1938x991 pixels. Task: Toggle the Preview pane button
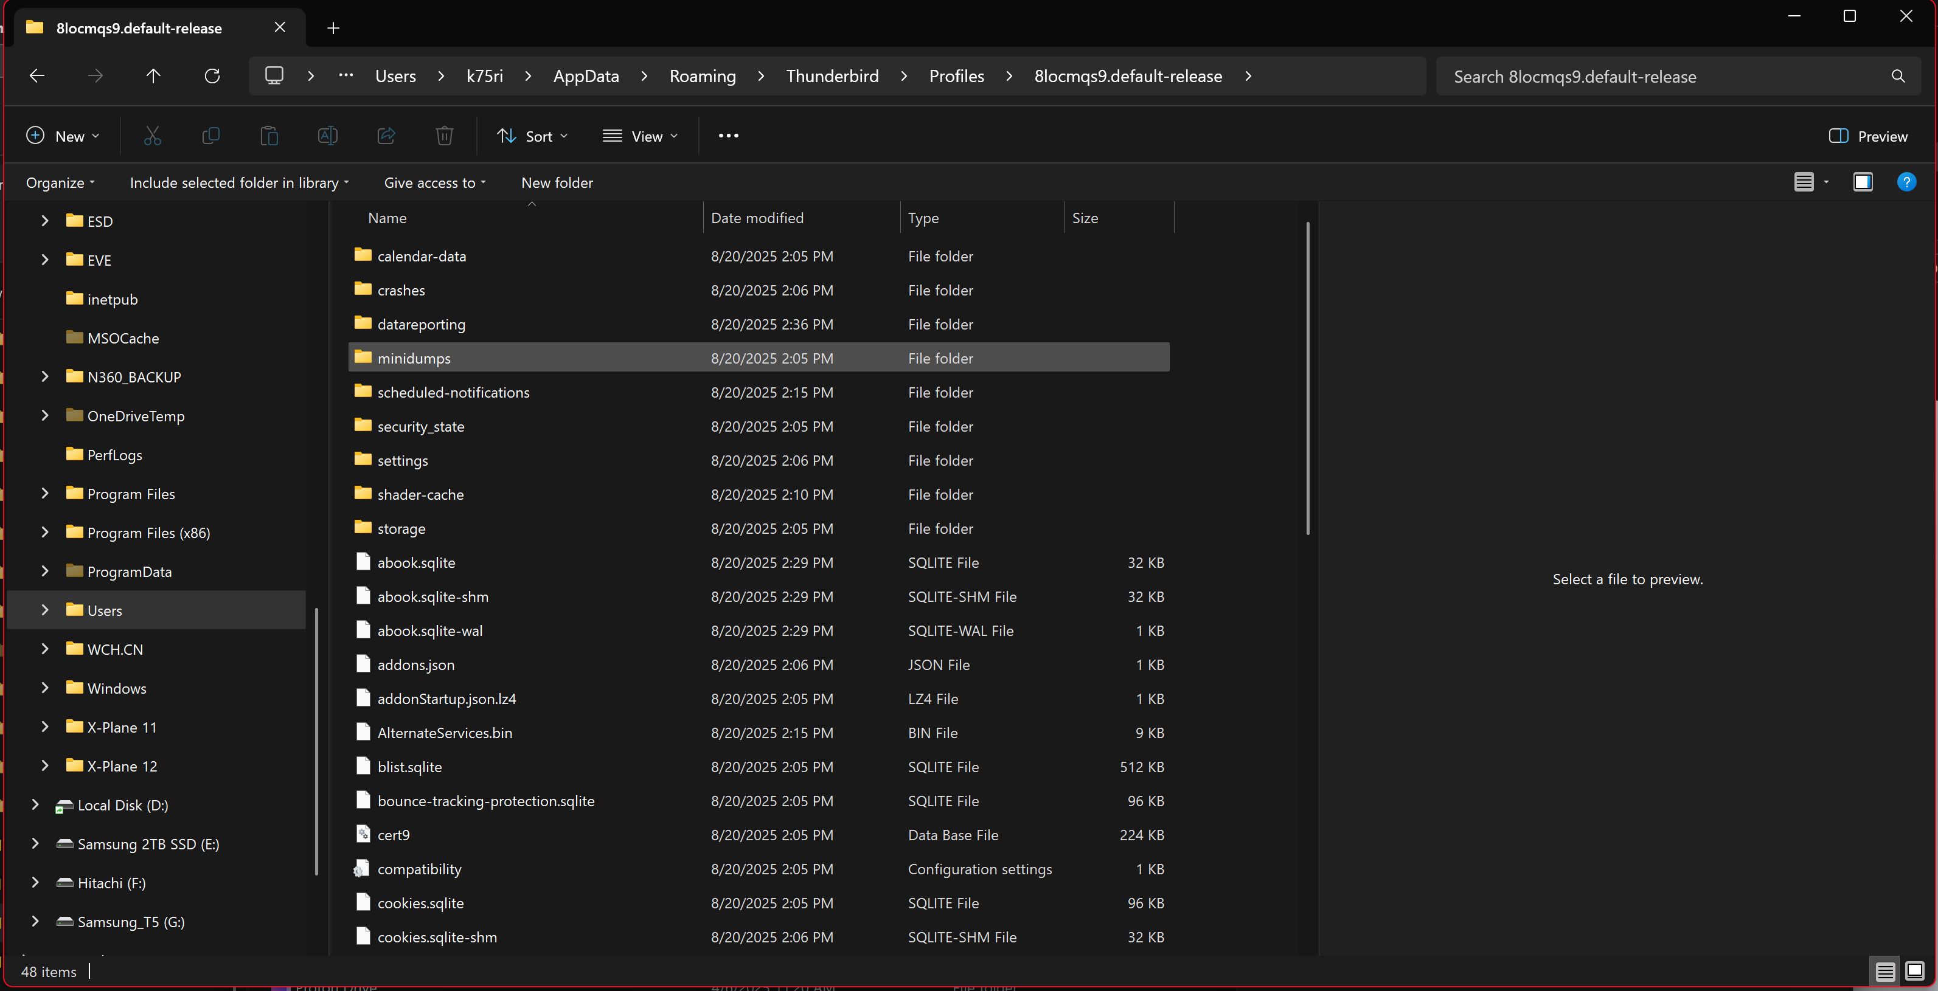pyautogui.click(x=1868, y=136)
